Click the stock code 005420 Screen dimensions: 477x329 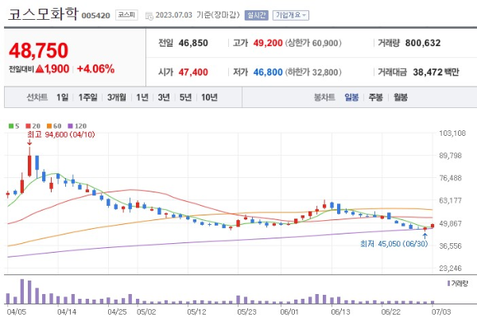coord(96,16)
